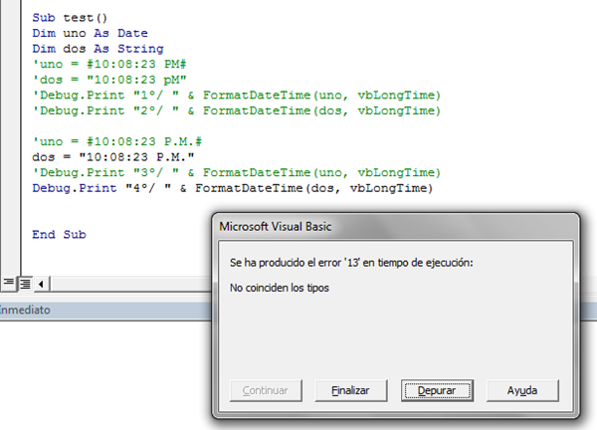Click the commented Debug.Print "1°/ " line
The image size is (597, 430).
point(237,96)
